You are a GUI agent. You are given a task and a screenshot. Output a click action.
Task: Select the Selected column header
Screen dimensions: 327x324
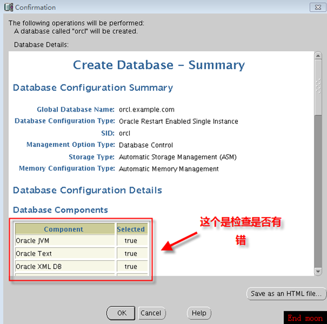coord(132,229)
